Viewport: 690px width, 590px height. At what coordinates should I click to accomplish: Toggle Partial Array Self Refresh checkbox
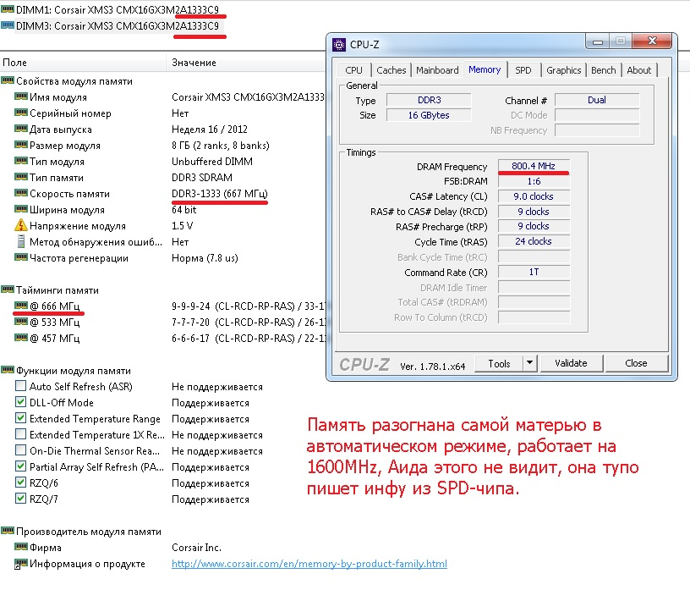click(x=20, y=466)
